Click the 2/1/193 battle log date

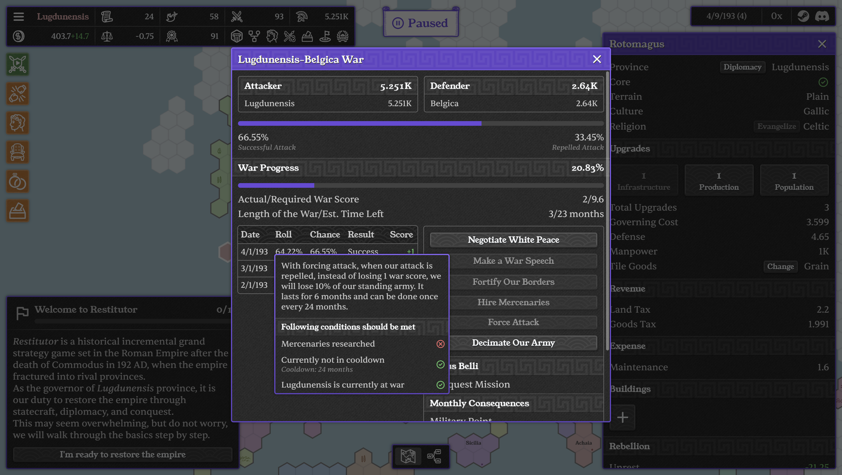tap(254, 285)
